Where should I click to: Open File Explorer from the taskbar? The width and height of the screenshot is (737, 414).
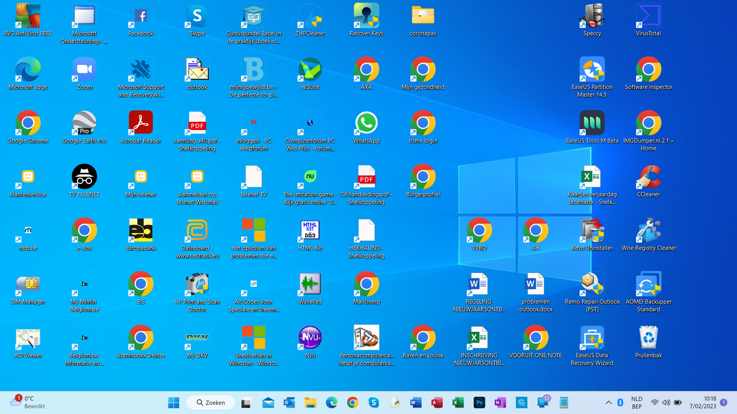tap(310, 402)
